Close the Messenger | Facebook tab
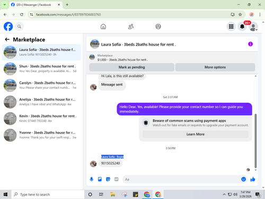This screenshot has width=265, height=199. coord(59,5)
